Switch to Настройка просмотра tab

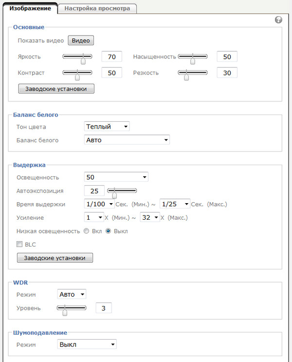[x=97, y=8]
